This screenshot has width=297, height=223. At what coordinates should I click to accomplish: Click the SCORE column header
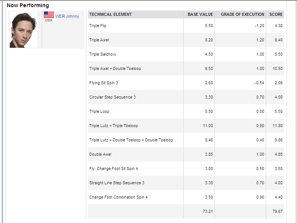tap(276, 14)
